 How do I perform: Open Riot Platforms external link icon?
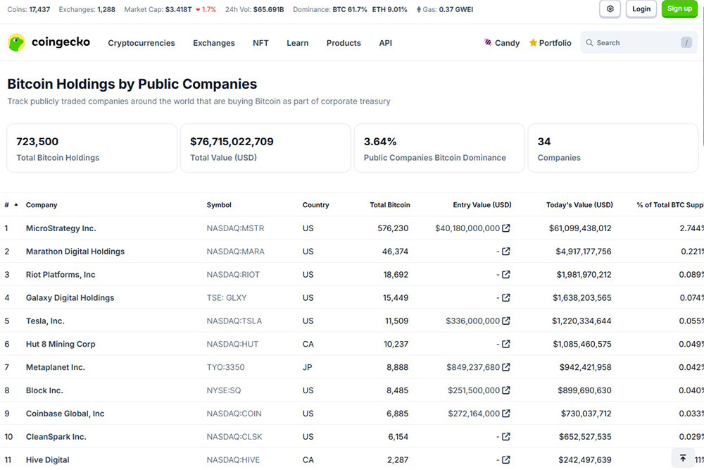[506, 275]
